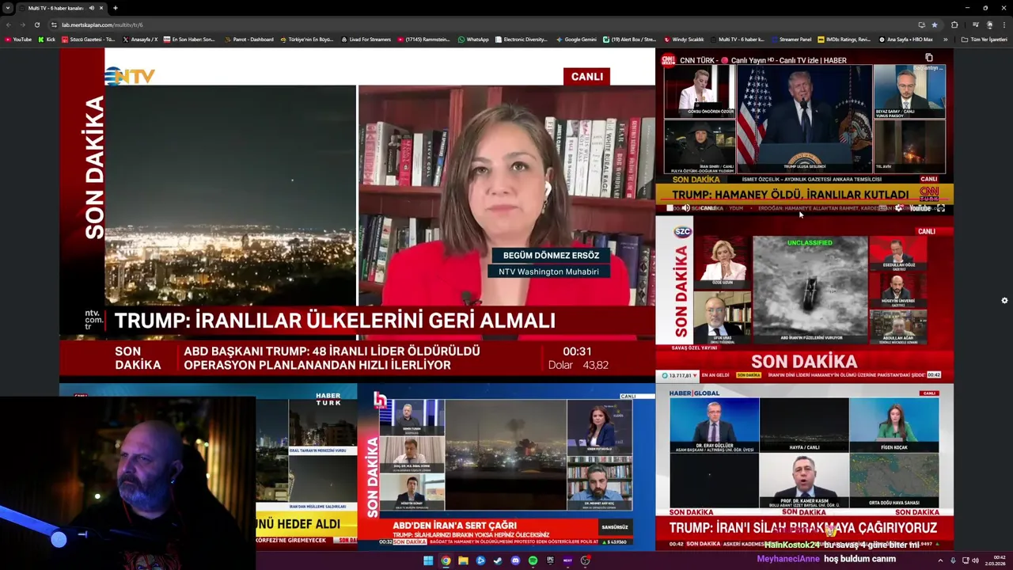1013x570 pixels.
Task: Select the NTV stream panel
Action: [x=357, y=213]
